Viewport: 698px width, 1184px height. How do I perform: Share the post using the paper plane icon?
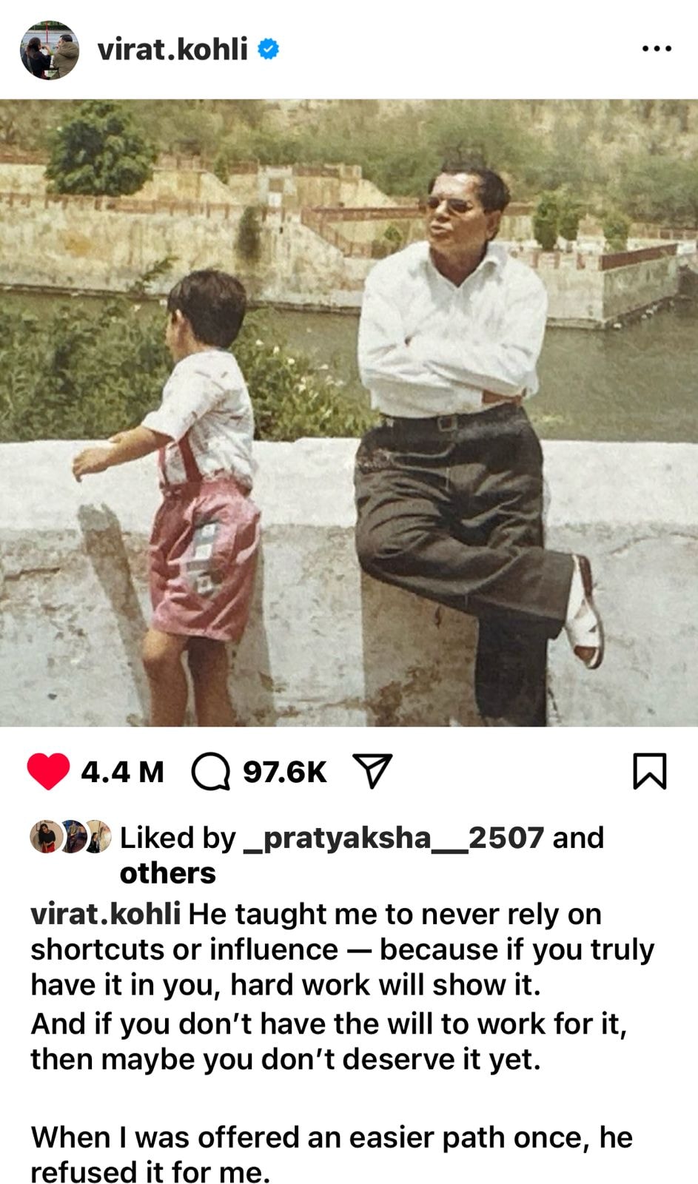pos(372,771)
